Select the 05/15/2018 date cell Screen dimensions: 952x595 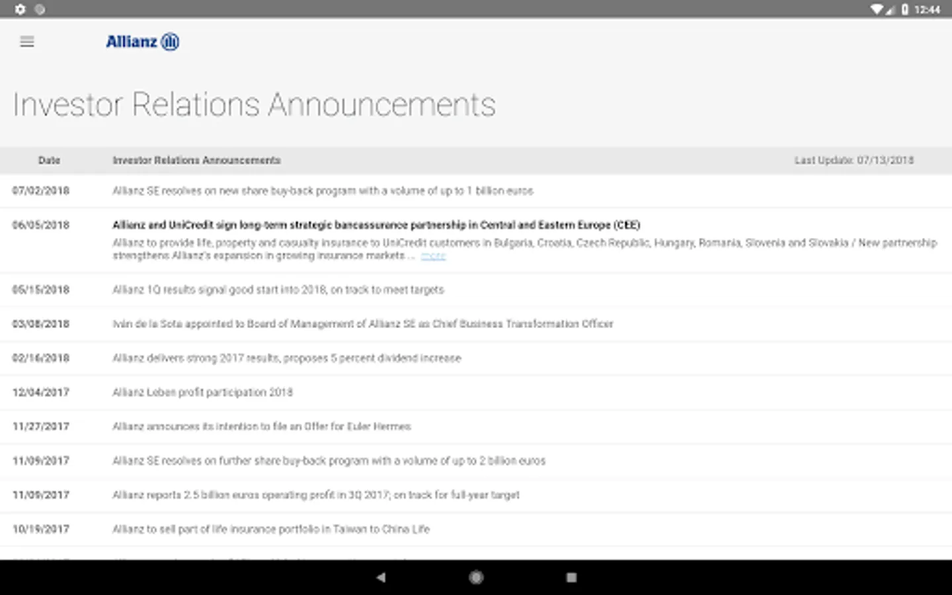[41, 290]
